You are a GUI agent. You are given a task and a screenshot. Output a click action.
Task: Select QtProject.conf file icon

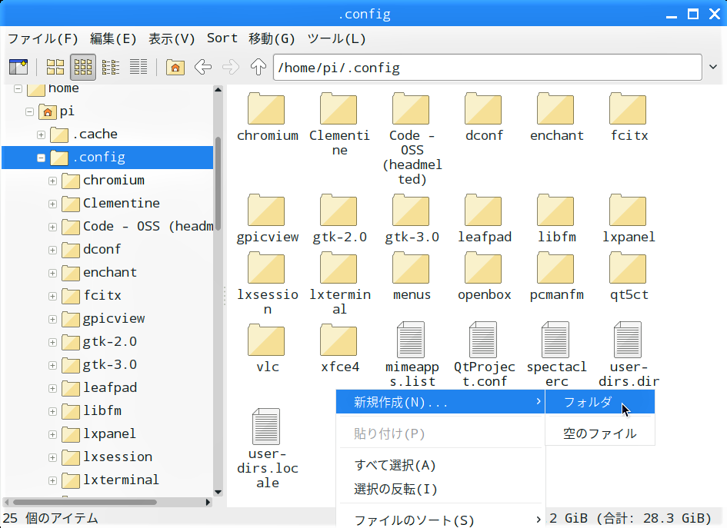[483, 340]
